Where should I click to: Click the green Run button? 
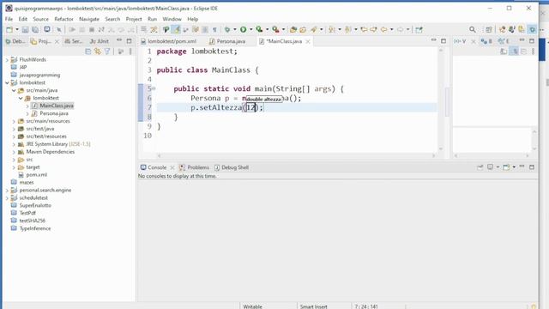click(x=243, y=30)
